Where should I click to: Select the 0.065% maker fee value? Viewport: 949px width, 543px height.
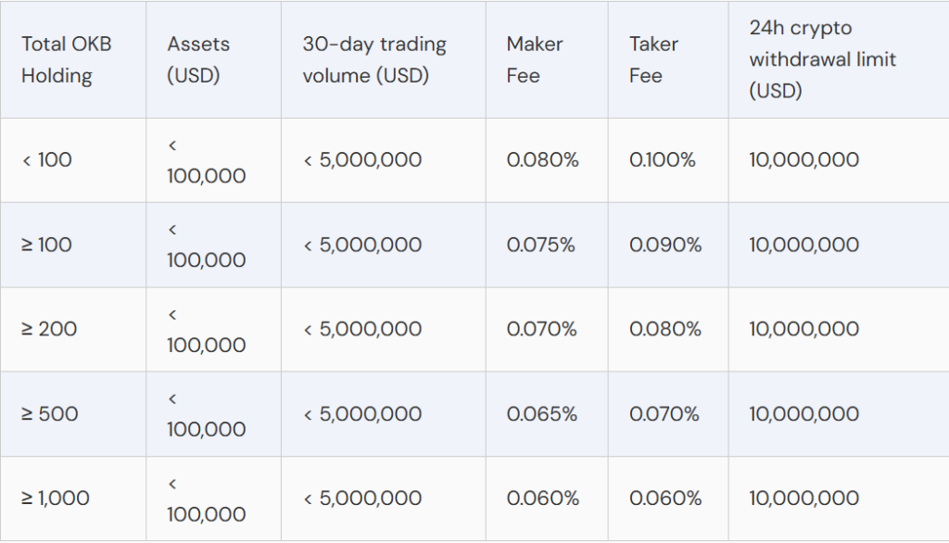[x=541, y=414]
